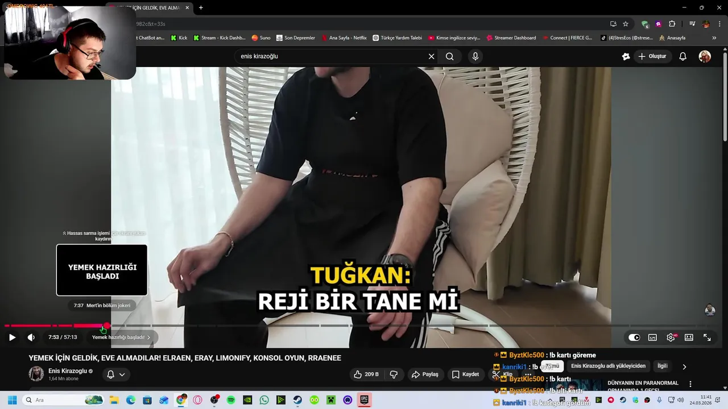The width and height of the screenshot is (728, 409).
Task: Clear the search box text
Action: (431, 56)
